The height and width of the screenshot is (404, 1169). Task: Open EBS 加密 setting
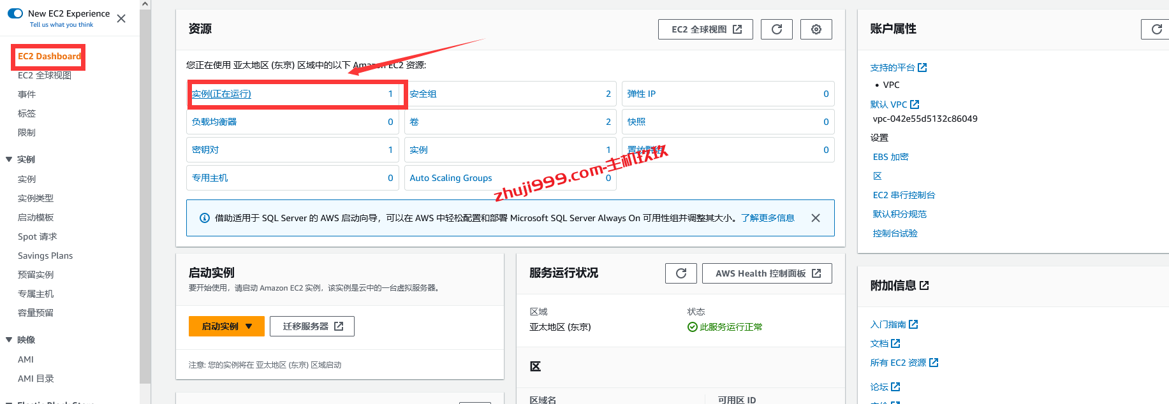pyautogui.click(x=890, y=157)
